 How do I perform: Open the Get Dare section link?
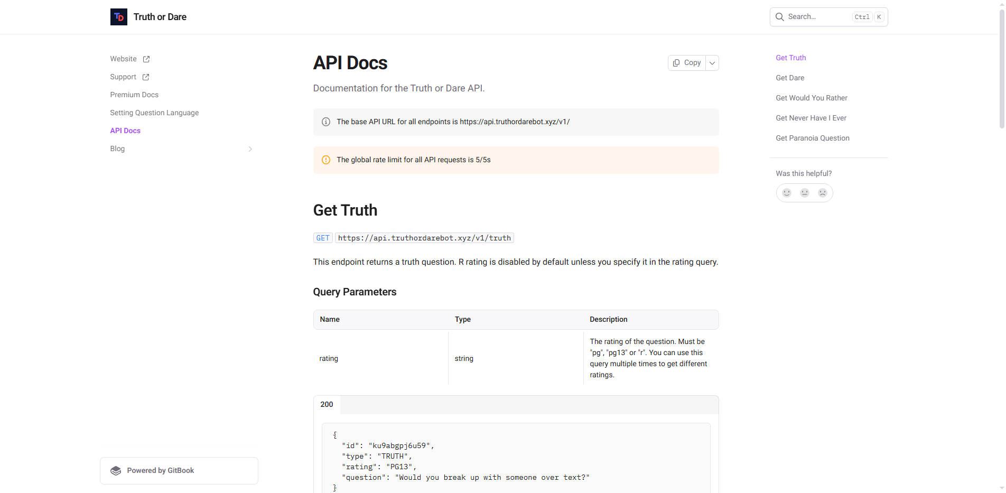click(x=789, y=78)
